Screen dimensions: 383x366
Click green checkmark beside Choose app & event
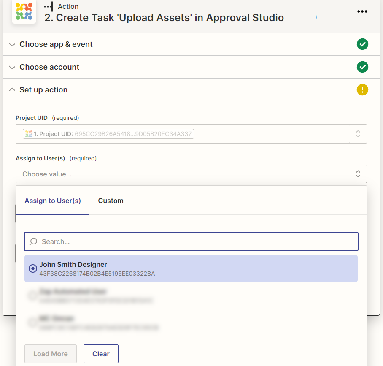(x=362, y=44)
